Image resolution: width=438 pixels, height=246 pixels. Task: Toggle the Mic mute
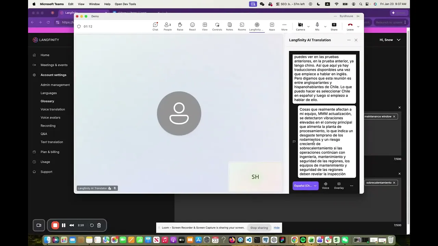(317, 27)
